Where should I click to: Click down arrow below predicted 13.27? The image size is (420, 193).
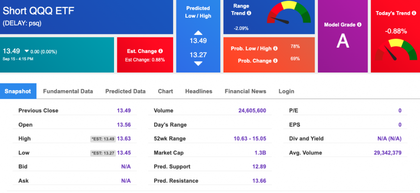(198, 64)
